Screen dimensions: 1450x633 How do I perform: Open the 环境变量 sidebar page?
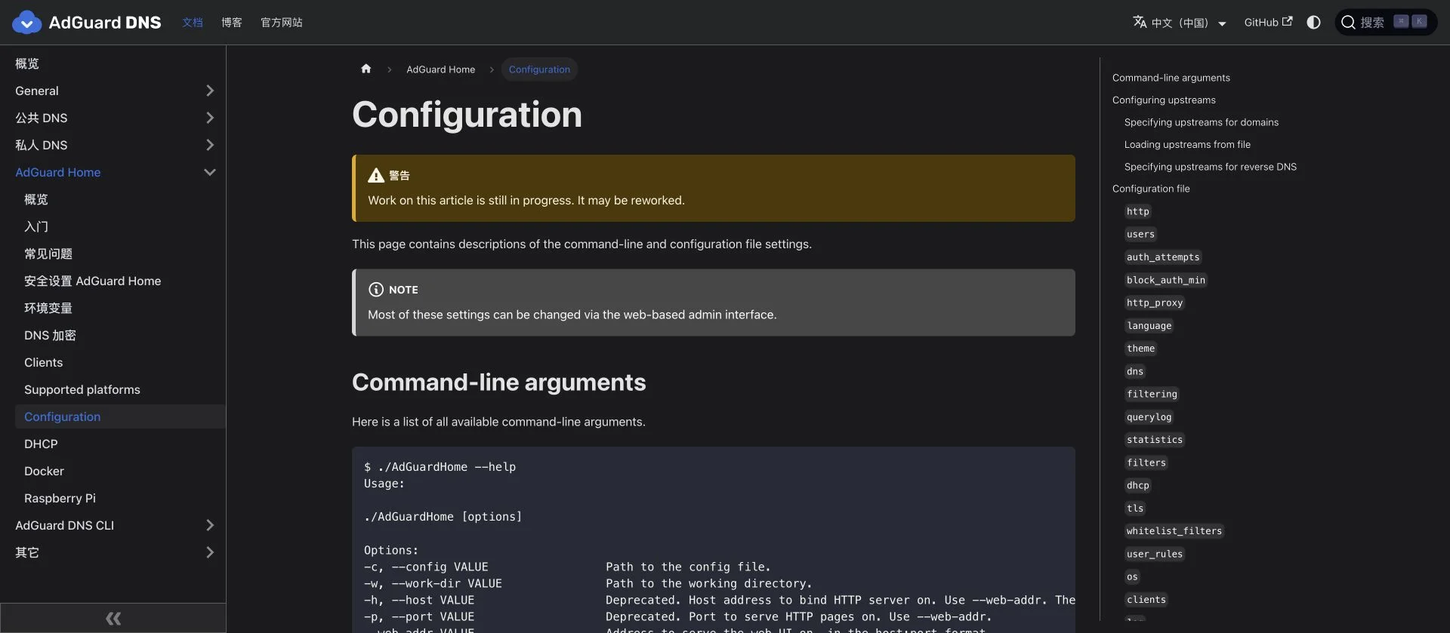(48, 308)
